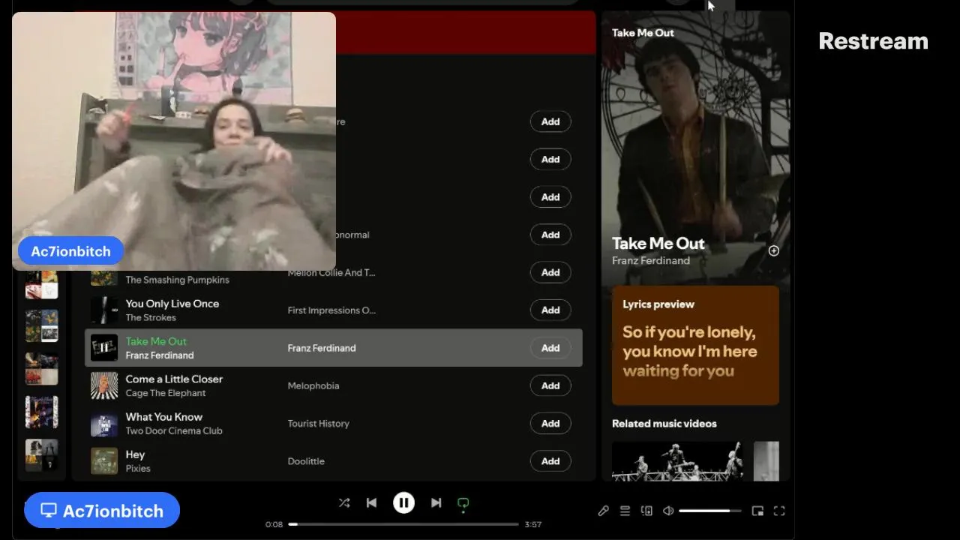The width and height of the screenshot is (960, 540).
Task: Open the Tourist History album link
Action: click(x=319, y=423)
